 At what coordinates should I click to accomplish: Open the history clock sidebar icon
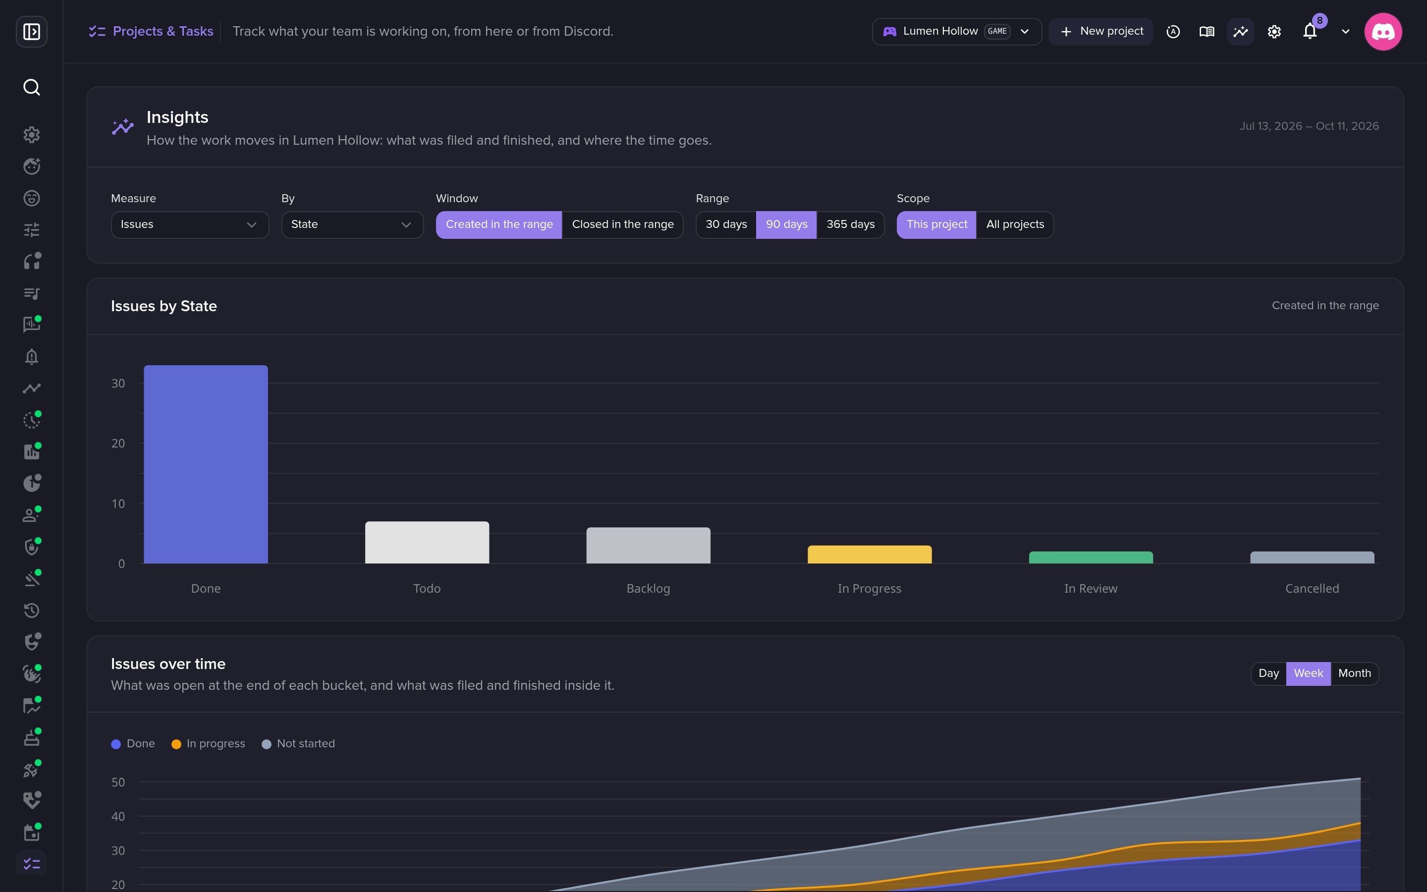pyautogui.click(x=31, y=610)
